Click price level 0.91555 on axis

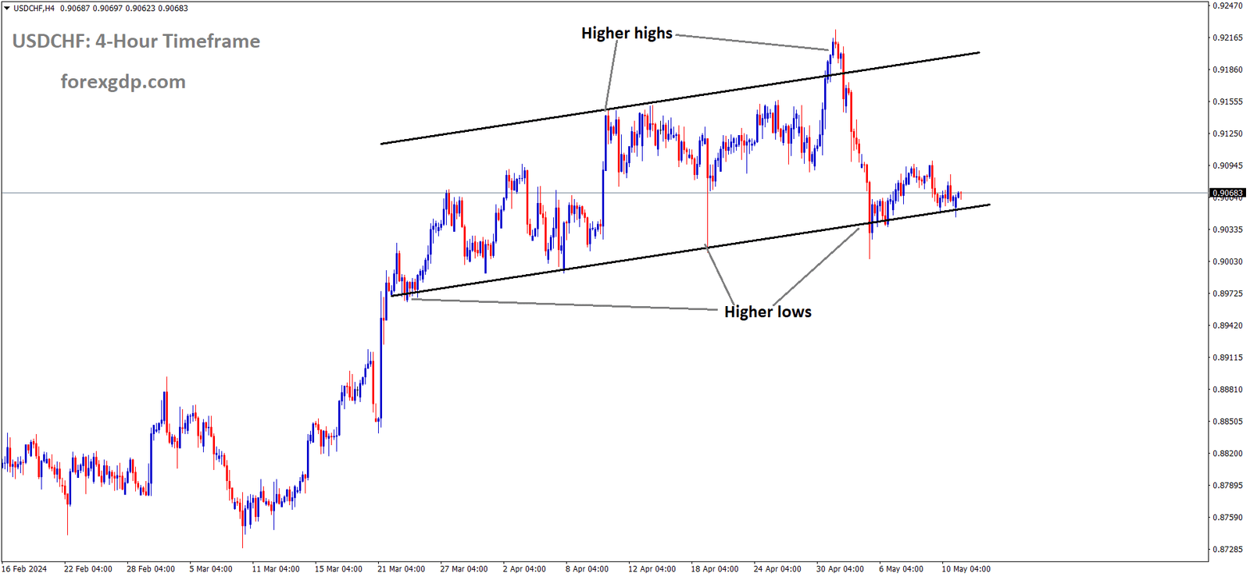coord(1227,102)
